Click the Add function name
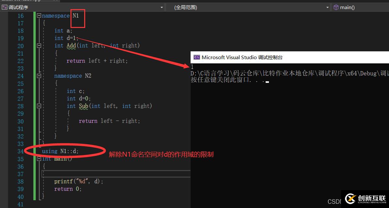 pyautogui.click(x=71, y=46)
